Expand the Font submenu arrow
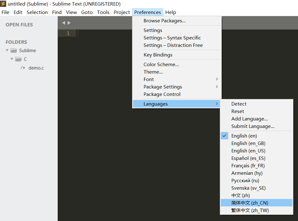 [x=217, y=79]
